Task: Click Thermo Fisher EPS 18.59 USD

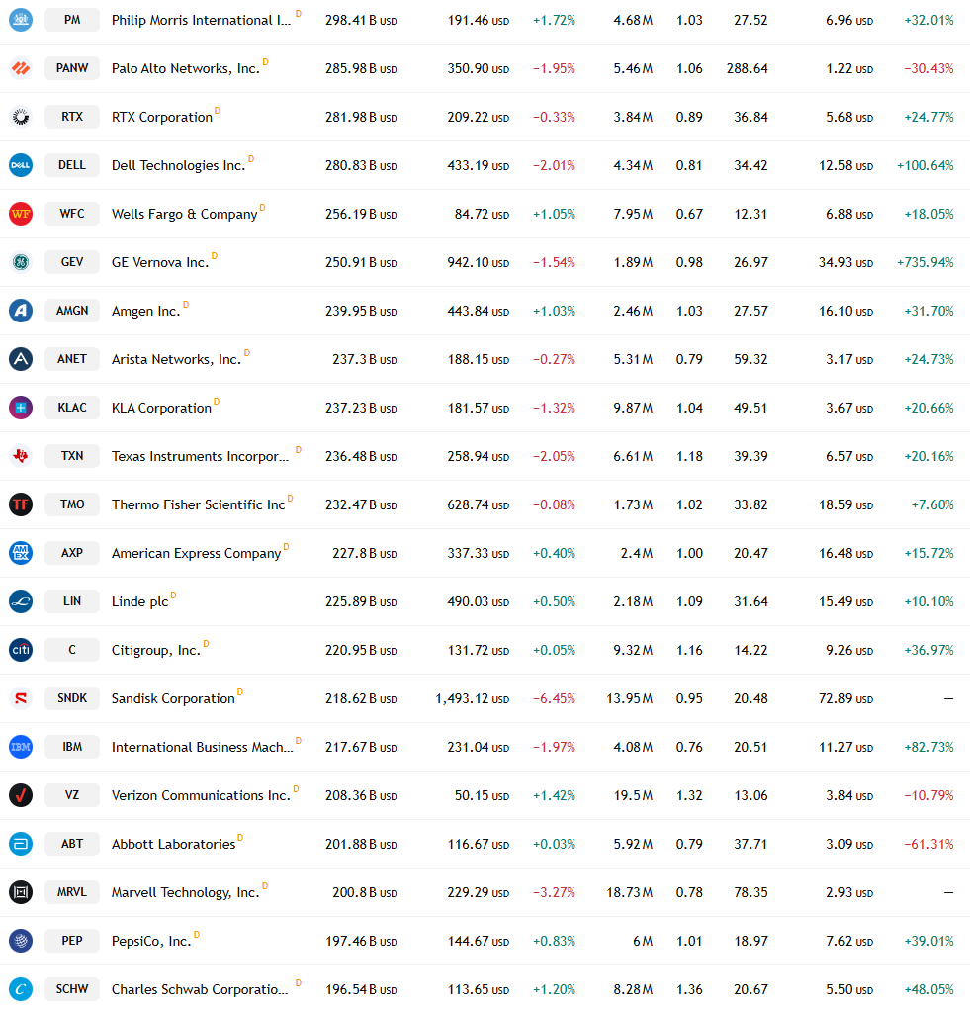Action: pos(845,505)
